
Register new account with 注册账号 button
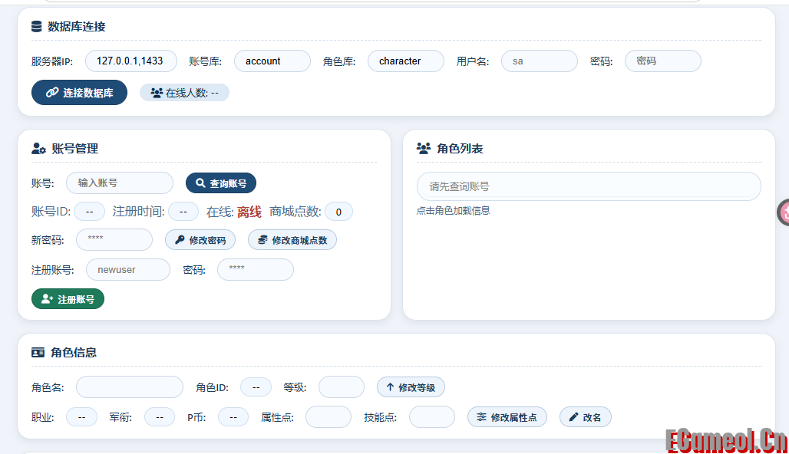[x=68, y=298]
